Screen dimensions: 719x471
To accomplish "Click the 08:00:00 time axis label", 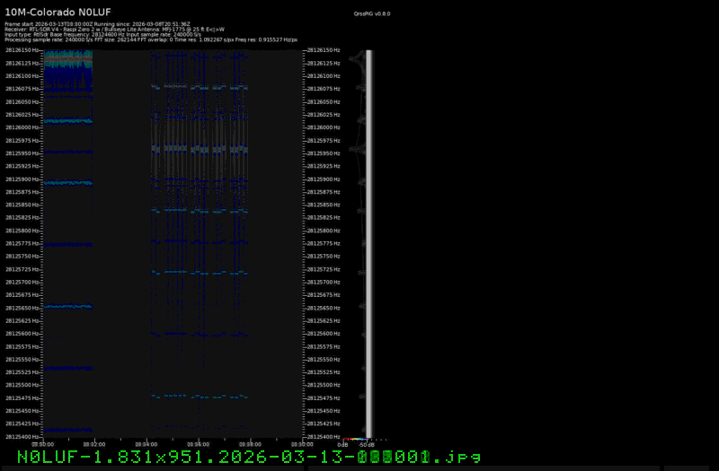I will click(x=42, y=444).
